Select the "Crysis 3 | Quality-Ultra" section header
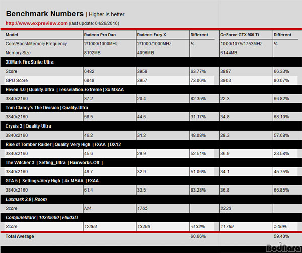This screenshot has height=253, width=302. 28,126
